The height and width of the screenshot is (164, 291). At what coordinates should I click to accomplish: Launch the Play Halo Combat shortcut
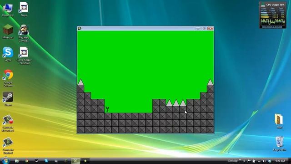click(x=24, y=33)
